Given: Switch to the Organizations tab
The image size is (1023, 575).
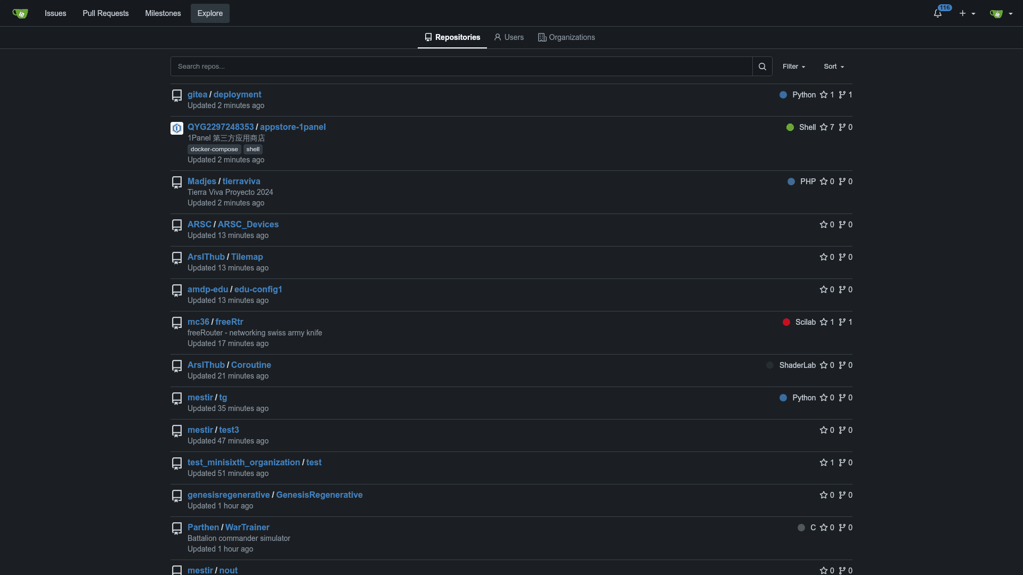Looking at the screenshot, I should coord(566,37).
